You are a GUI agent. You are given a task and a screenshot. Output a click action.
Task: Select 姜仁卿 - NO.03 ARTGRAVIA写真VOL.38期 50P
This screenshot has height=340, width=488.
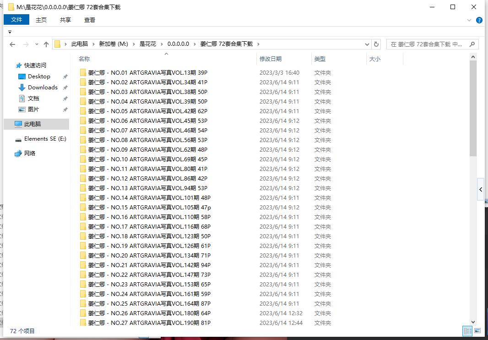pos(148,92)
